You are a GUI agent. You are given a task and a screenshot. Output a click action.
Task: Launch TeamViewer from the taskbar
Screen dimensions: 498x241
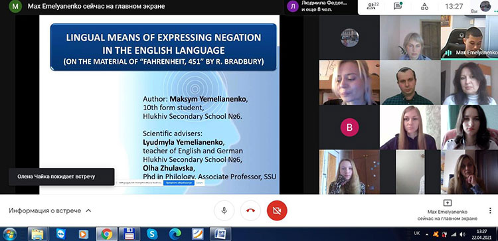pyautogui.click(x=60, y=234)
